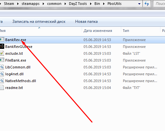Expand the arrow after DayZ Tools breadcrumb
The height and width of the screenshot is (131, 165).
(91, 4)
